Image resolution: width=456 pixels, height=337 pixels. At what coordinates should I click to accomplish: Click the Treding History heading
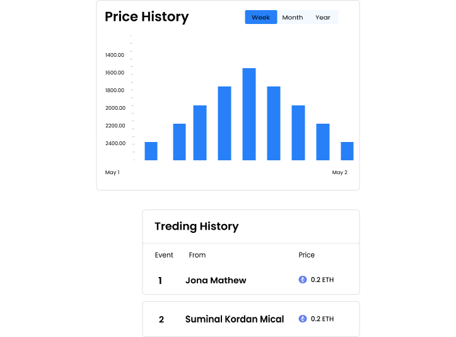pos(197,227)
